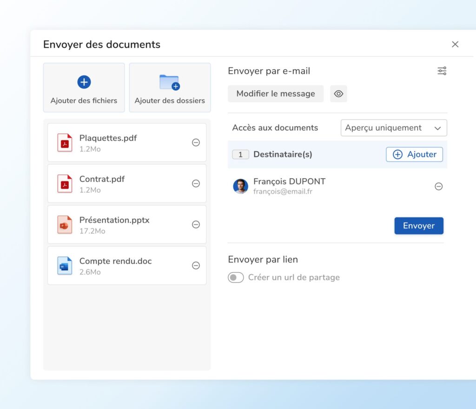
Task: Click the PDF icon of Plaquettes.pdf
Action: (65, 142)
